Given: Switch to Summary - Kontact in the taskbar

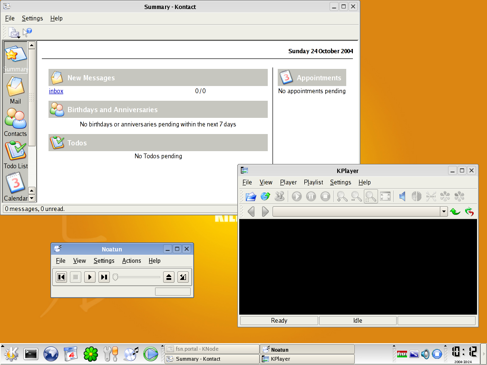Looking at the screenshot, I should (x=212, y=359).
